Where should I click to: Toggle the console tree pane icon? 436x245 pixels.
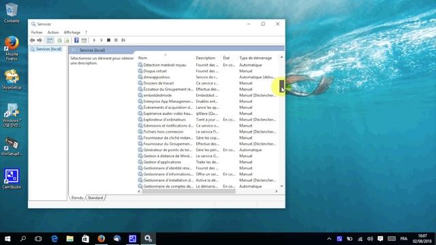click(50, 40)
